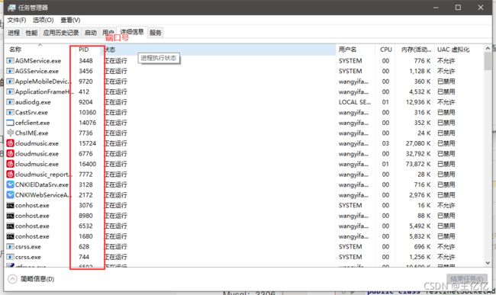The width and height of the screenshot is (496, 295).
Task: Click csrss.exe icon with PID 628
Action: tap(10, 247)
